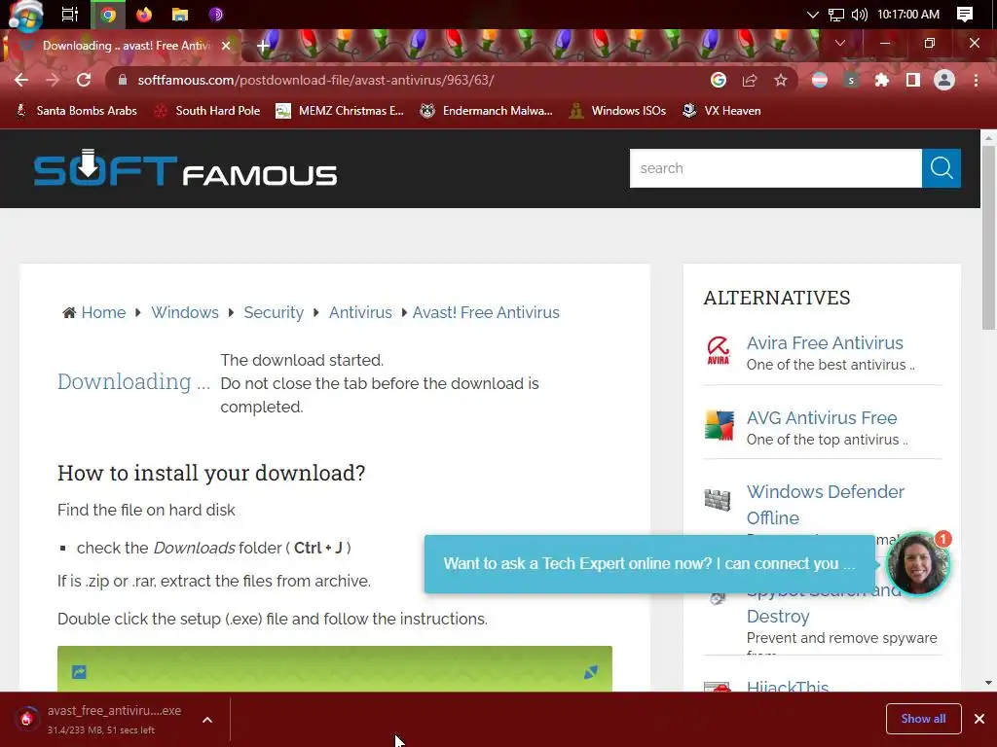Open a new browser tab
Screen dimensions: 997x747
tap(263, 46)
